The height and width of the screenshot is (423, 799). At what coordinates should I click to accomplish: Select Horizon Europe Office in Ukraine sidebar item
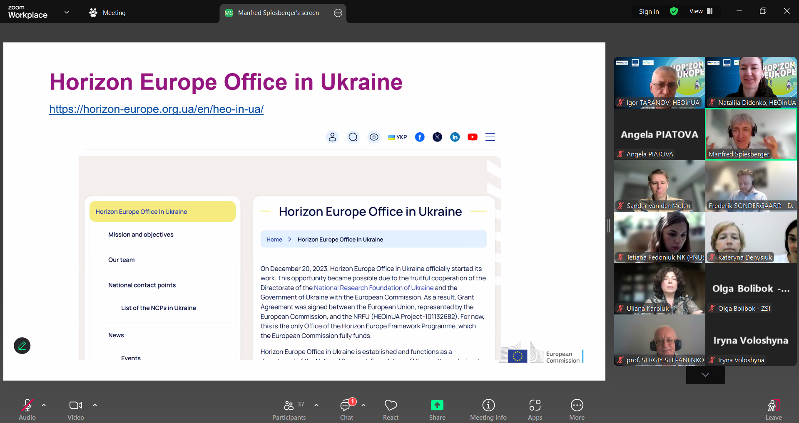[162, 212]
